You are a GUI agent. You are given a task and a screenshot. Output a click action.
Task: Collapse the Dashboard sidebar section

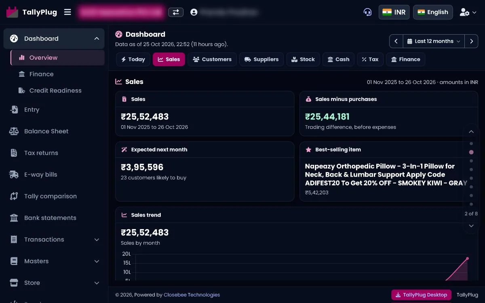click(x=97, y=39)
